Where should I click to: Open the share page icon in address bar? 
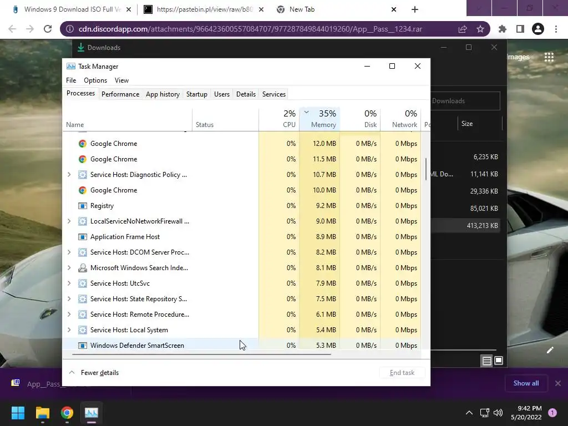[x=463, y=29]
